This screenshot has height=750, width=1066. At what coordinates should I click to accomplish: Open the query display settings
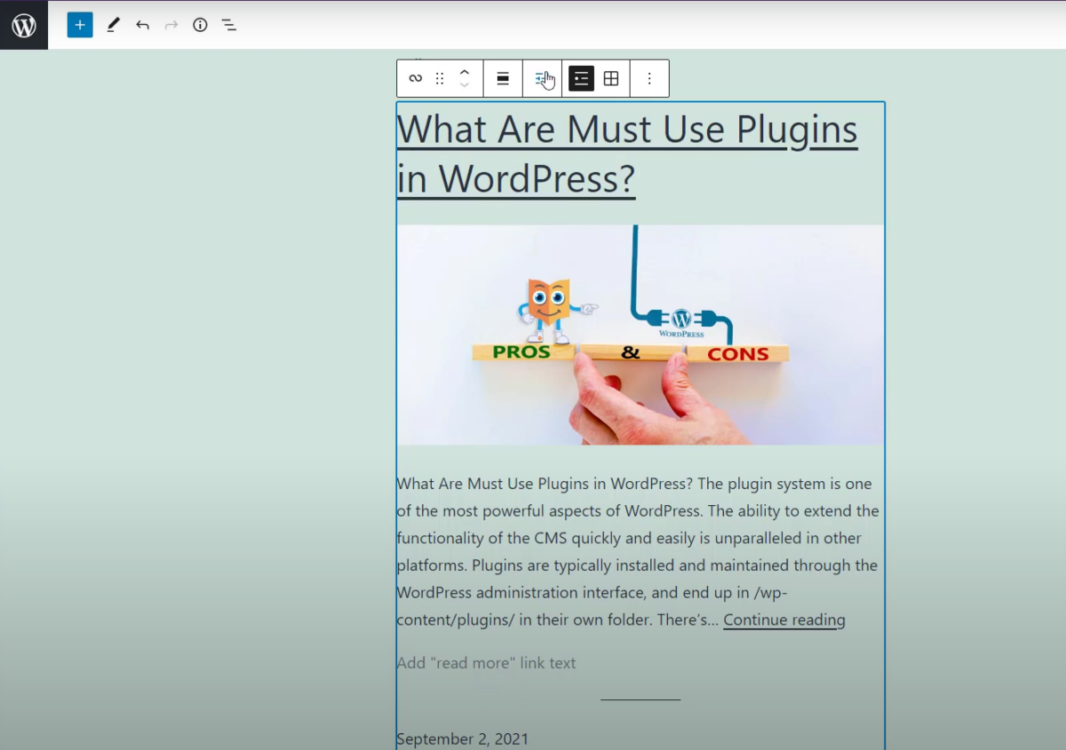click(x=542, y=78)
